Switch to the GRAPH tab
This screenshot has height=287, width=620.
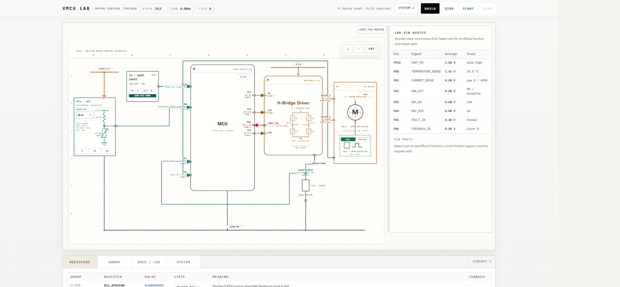(114, 262)
